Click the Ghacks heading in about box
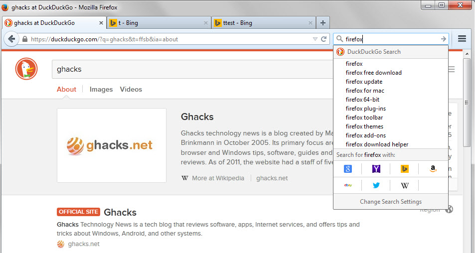The width and height of the screenshot is (475, 253). pyautogui.click(x=197, y=117)
